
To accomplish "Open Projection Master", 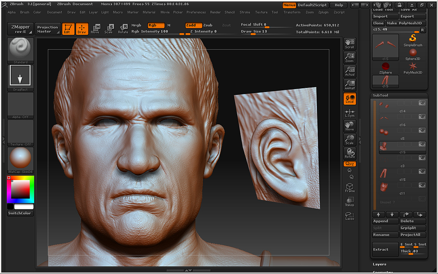I will (47, 29).
